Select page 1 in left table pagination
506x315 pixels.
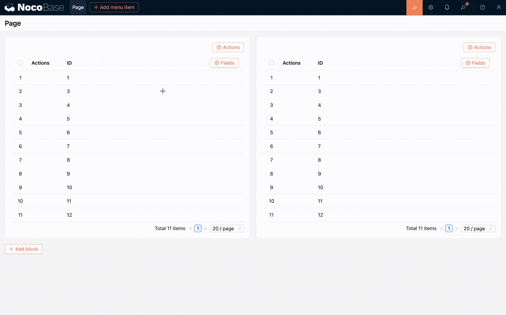[x=198, y=229]
